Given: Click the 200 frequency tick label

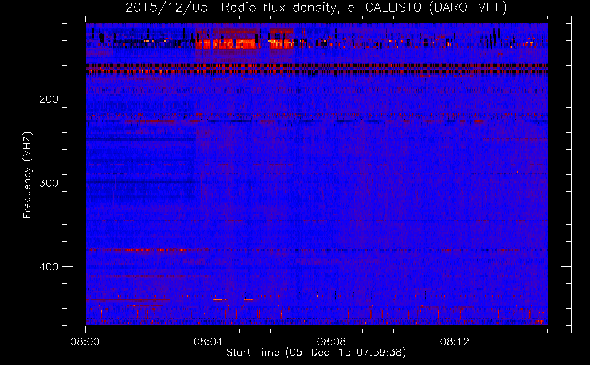Looking at the screenshot, I should (x=48, y=99).
